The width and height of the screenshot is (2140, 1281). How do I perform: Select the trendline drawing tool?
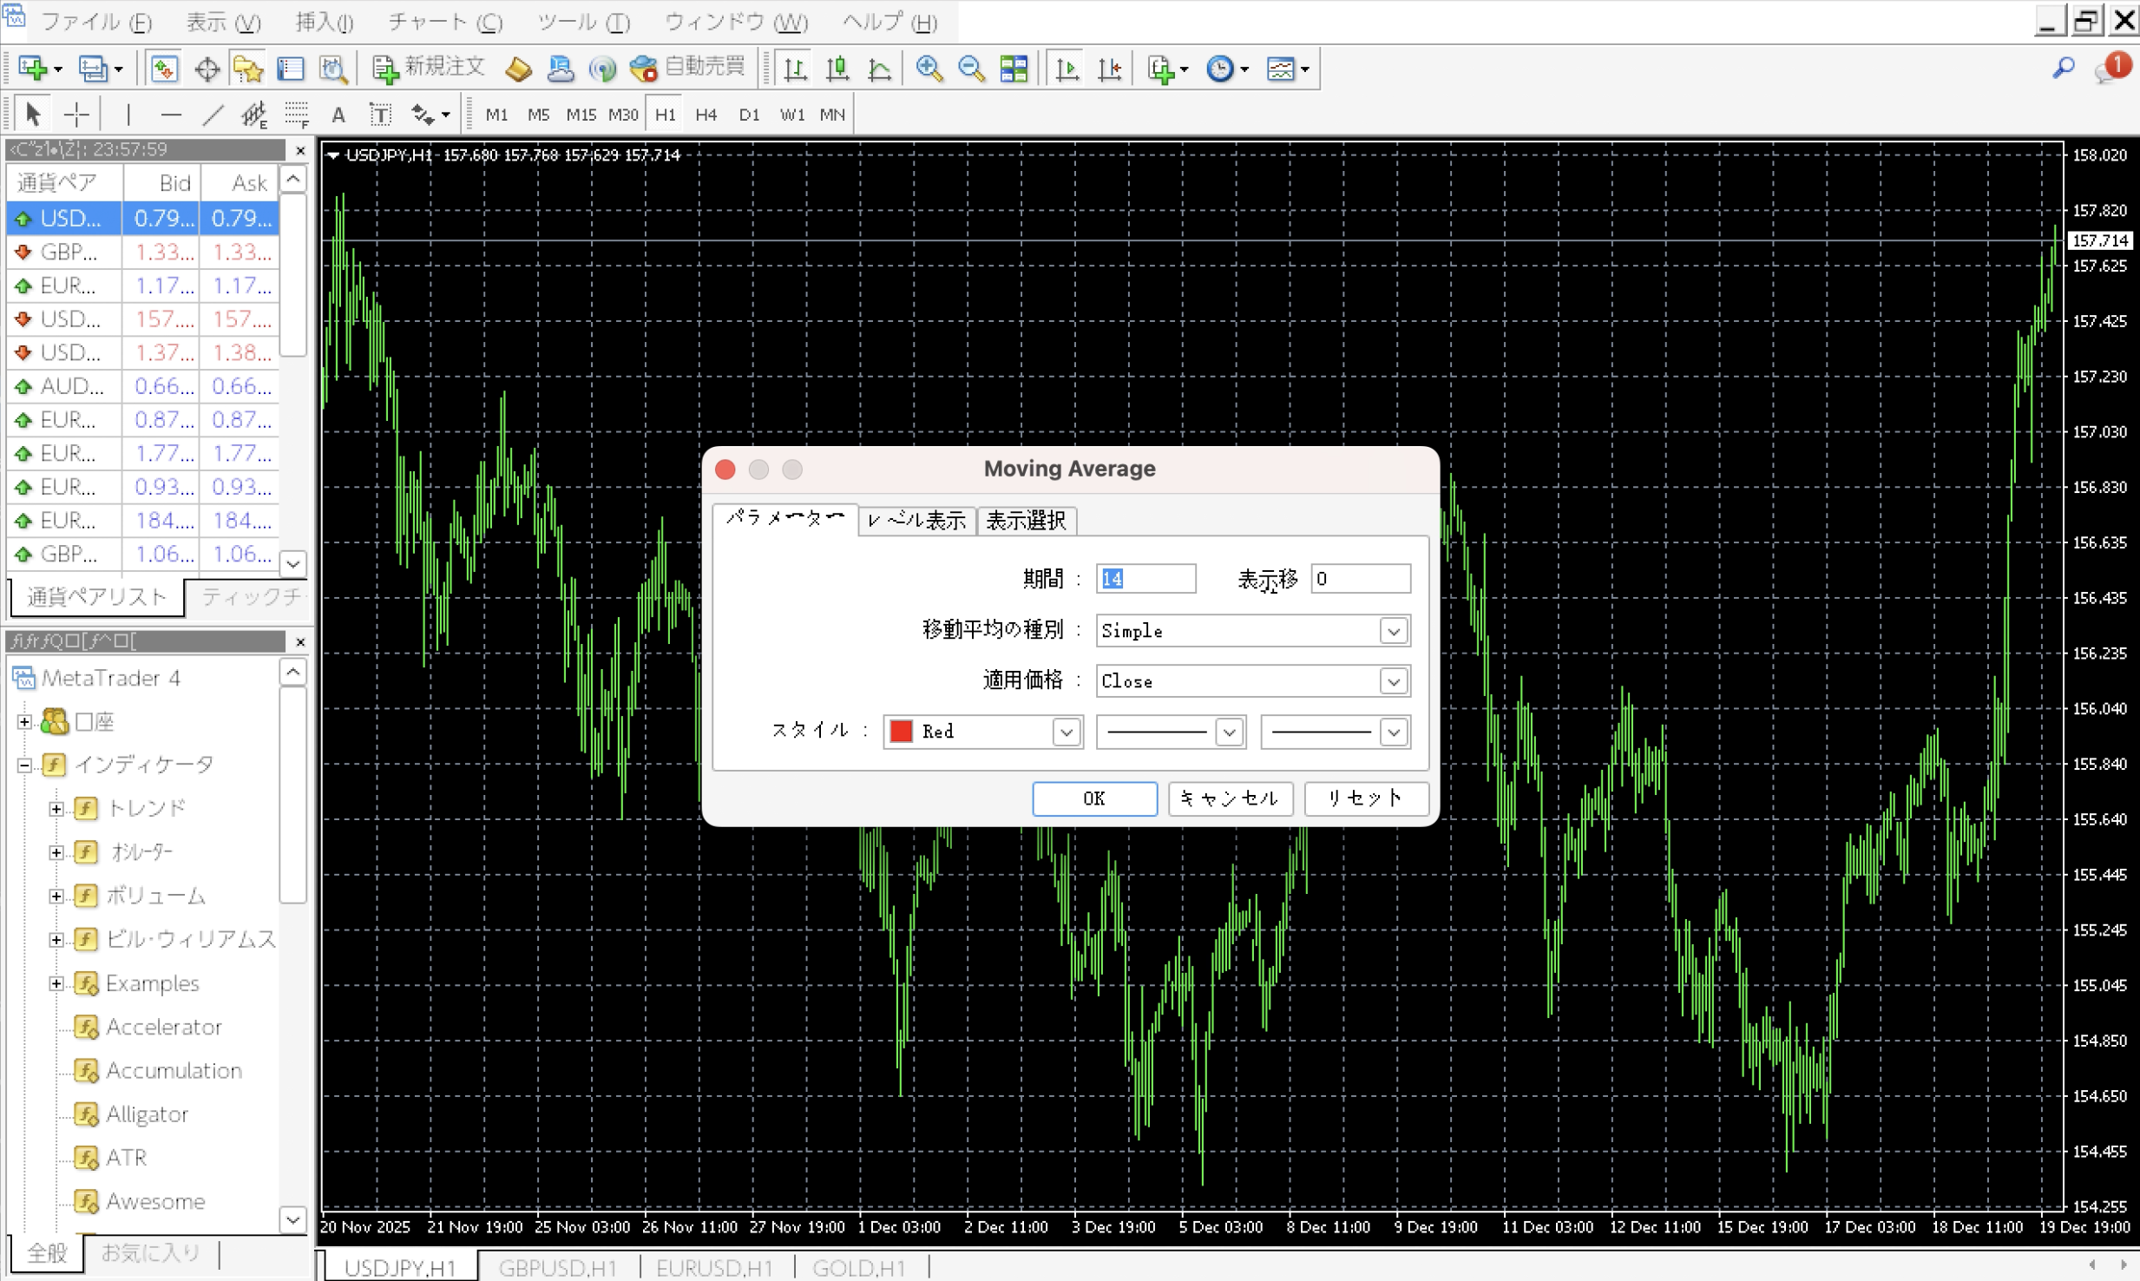213,115
